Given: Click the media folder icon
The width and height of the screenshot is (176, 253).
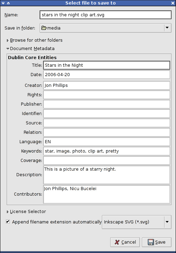Looking at the screenshot, I should point(44,28).
